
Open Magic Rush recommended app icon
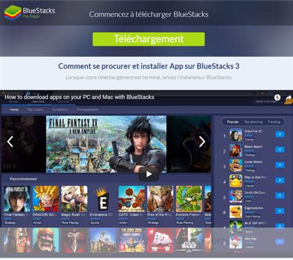(74, 199)
